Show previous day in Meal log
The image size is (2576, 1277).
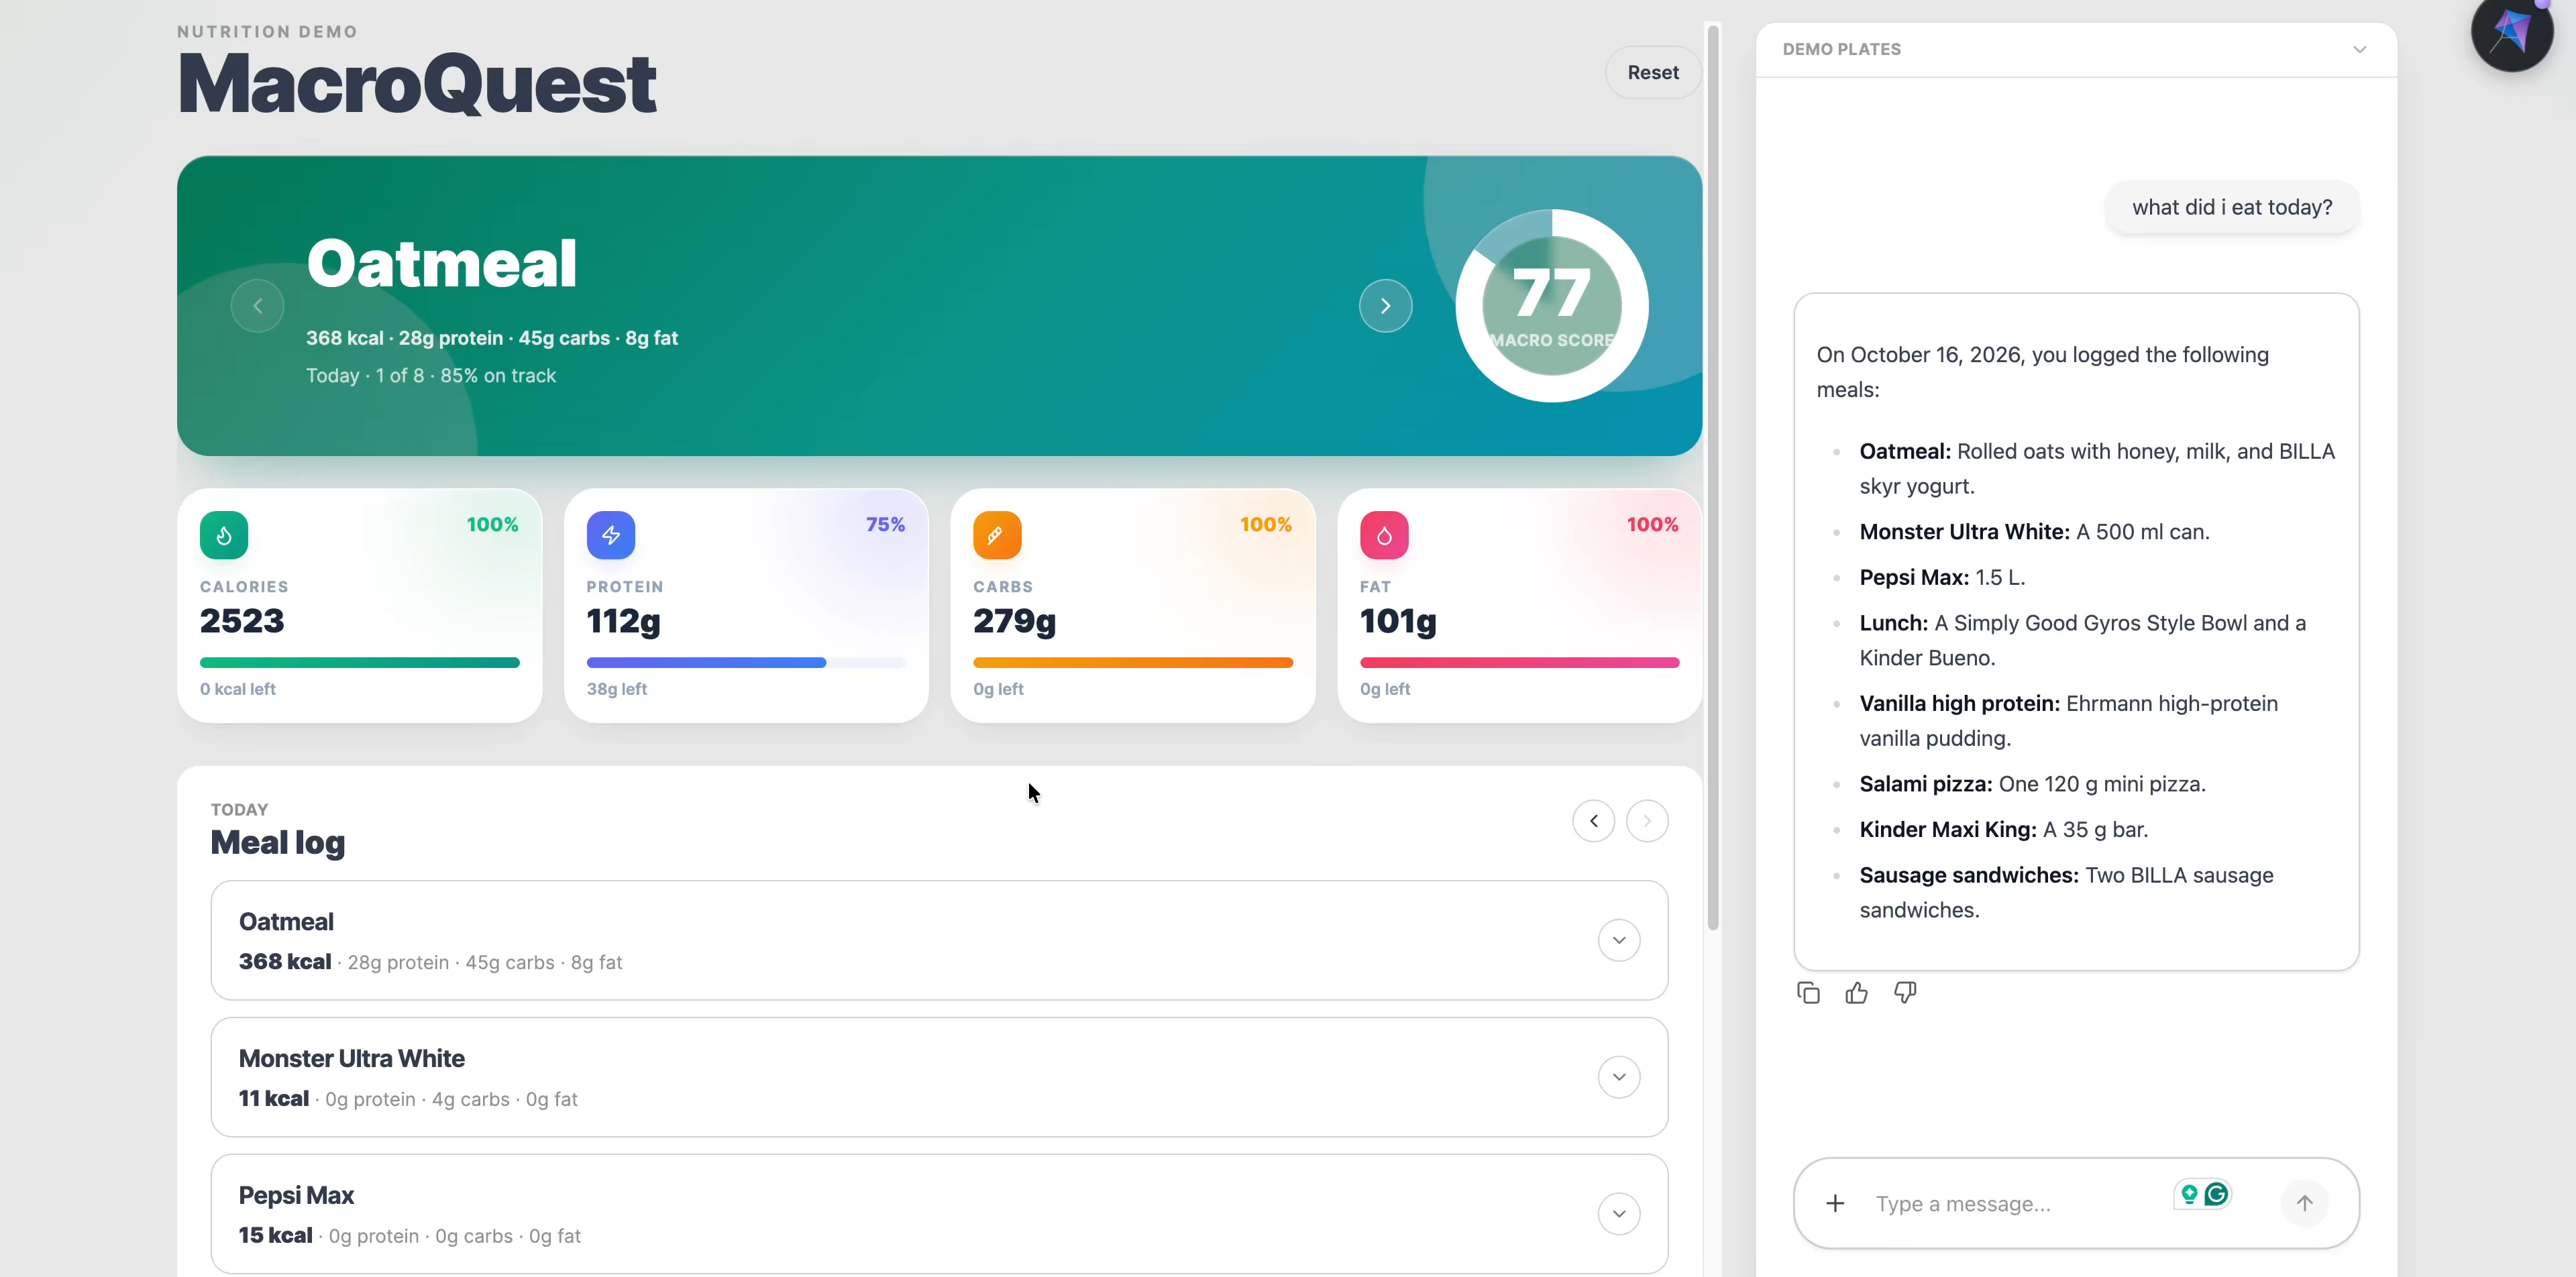click(1593, 821)
